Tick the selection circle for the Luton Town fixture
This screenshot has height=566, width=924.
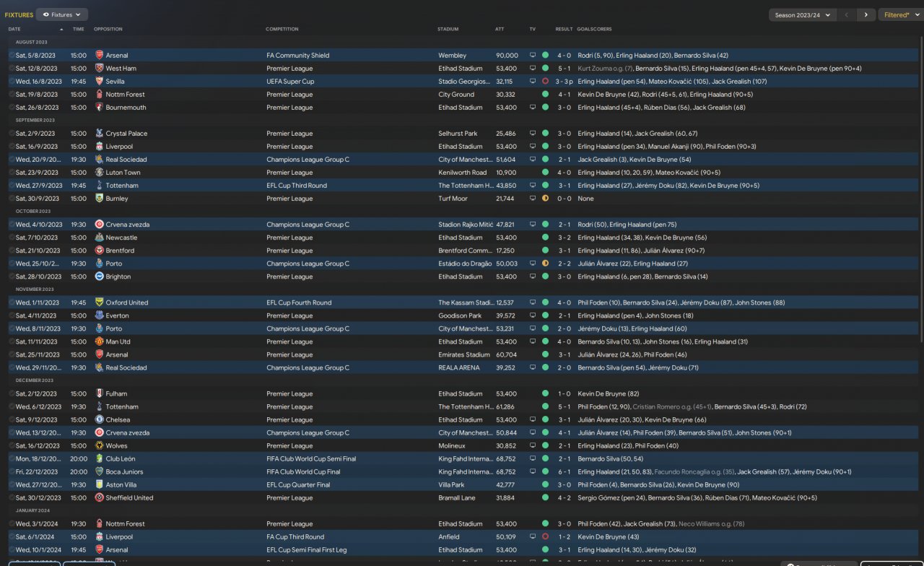pos(12,172)
